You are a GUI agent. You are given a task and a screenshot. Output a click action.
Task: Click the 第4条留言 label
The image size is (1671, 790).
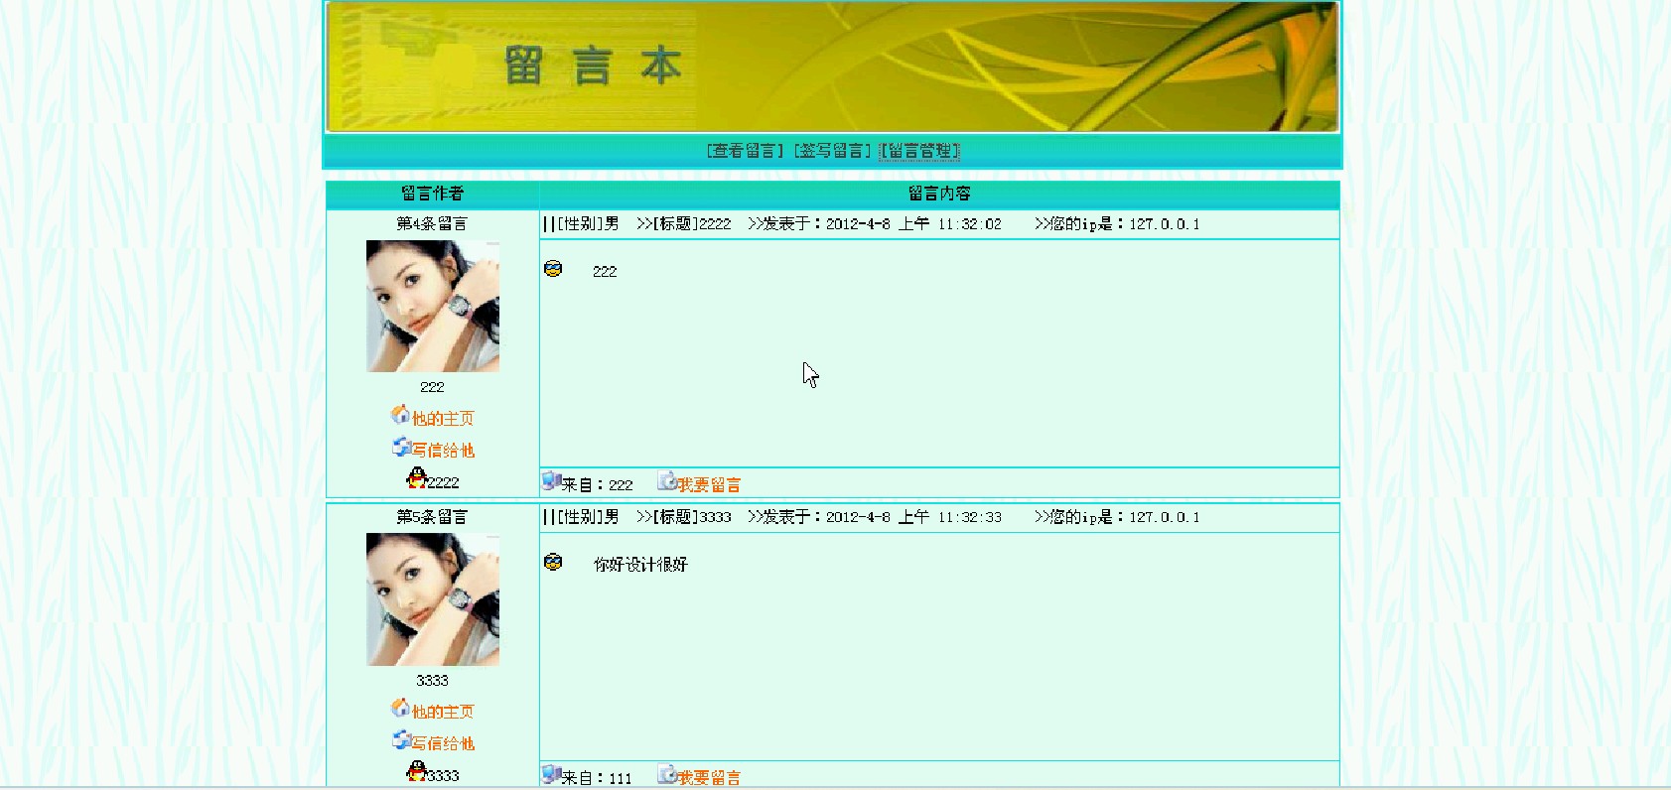[432, 223]
